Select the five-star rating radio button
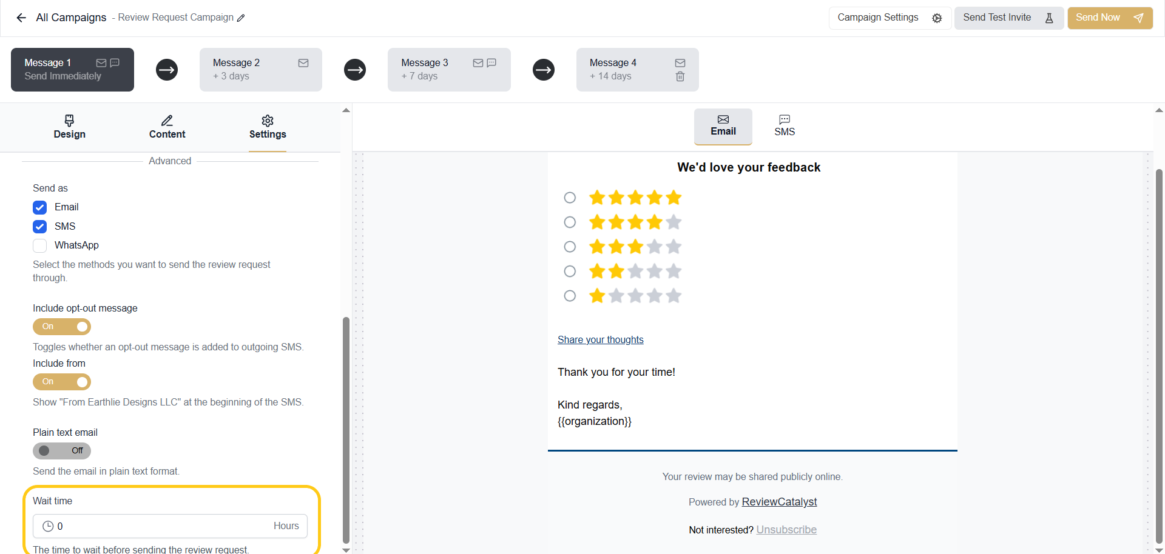This screenshot has height=554, width=1165. pyautogui.click(x=570, y=198)
